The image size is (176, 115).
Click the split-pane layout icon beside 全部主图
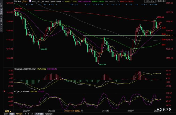tap(157, 1)
